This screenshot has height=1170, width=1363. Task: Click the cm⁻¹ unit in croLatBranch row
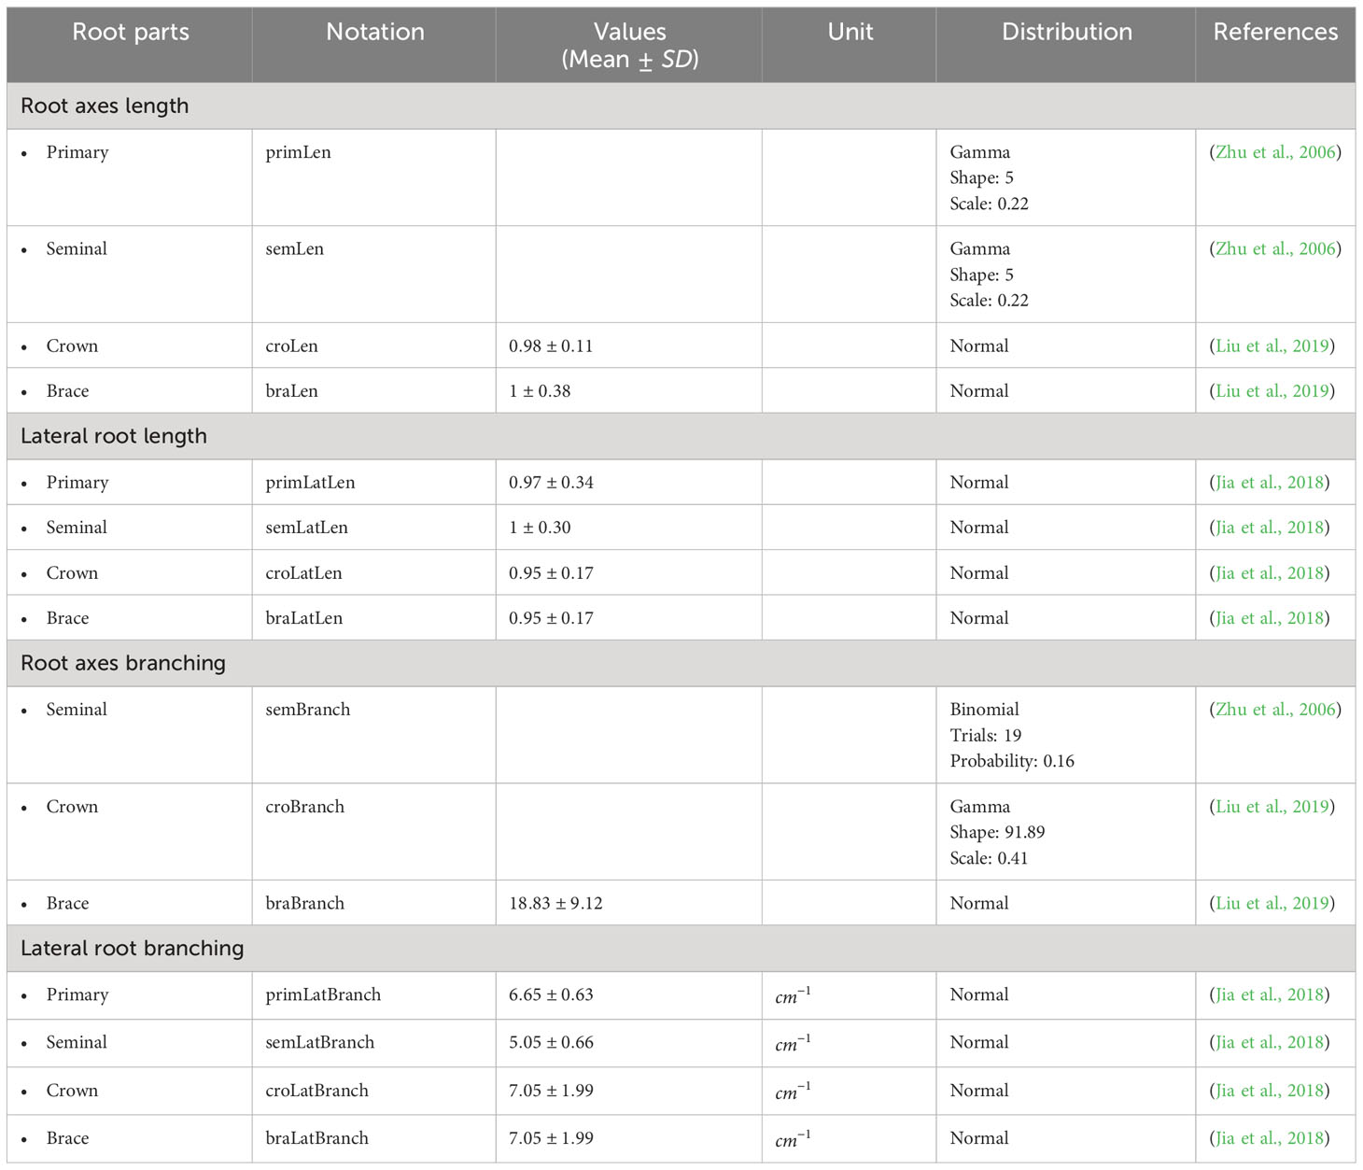(793, 1091)
